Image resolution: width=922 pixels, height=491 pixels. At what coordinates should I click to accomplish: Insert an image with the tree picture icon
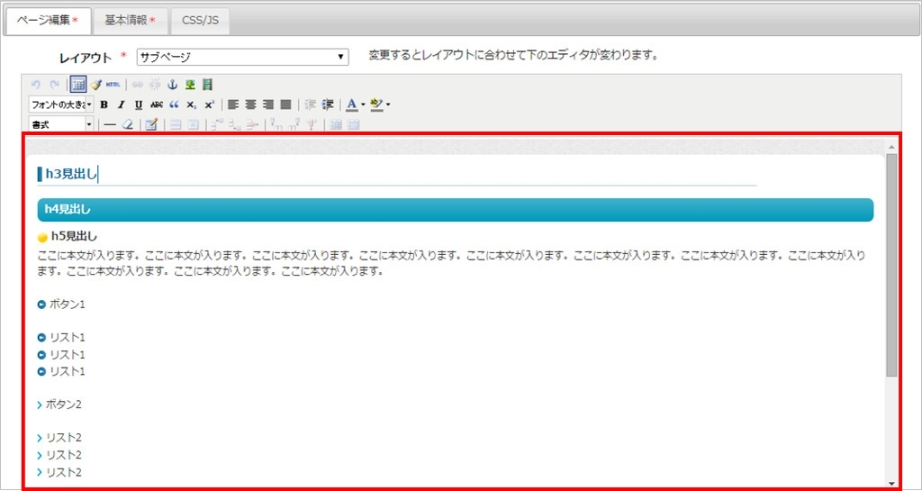pyautogui.click(x=190, y=85)
